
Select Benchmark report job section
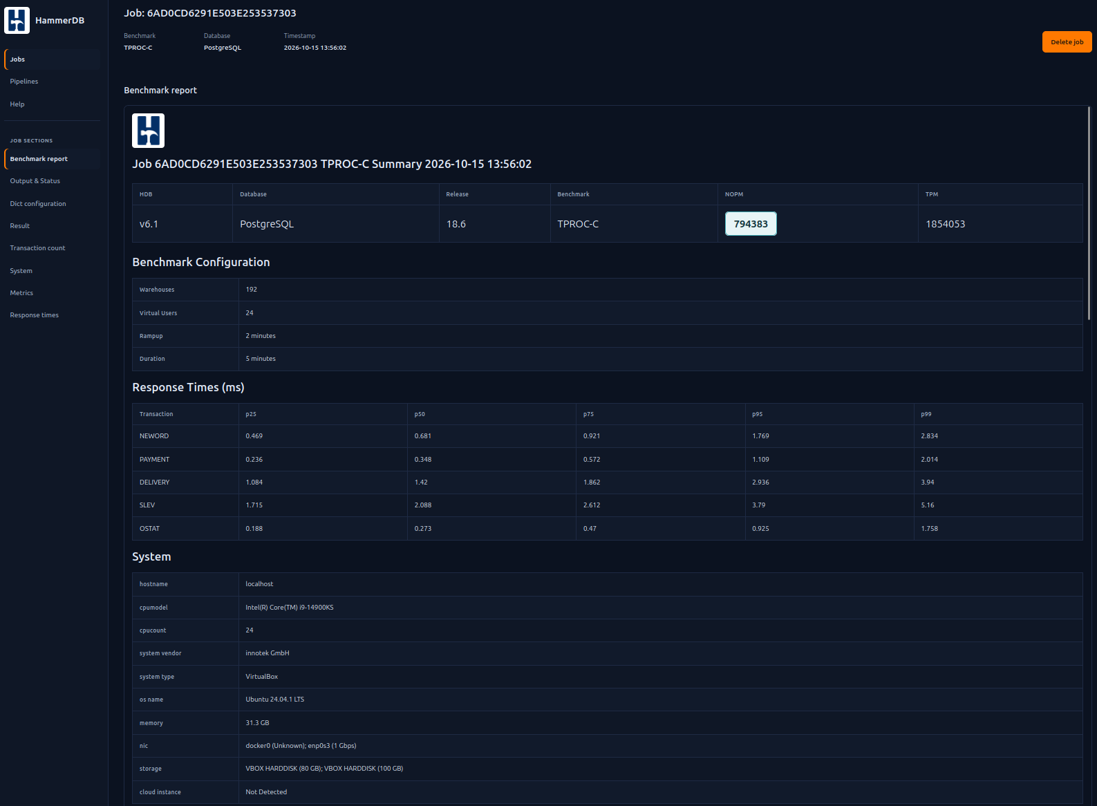[52, 159]
